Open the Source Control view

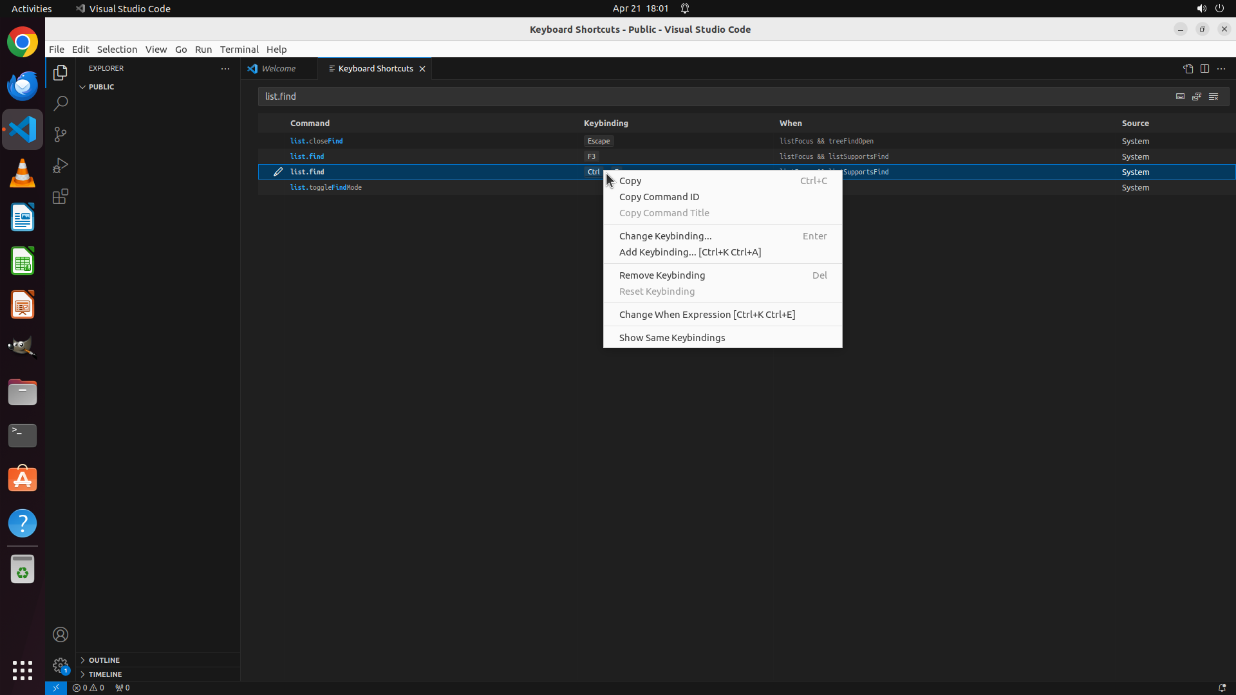[61, 134]
